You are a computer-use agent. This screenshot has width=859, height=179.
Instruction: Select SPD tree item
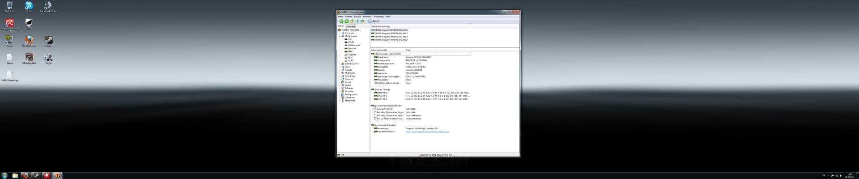click(350, 51)
